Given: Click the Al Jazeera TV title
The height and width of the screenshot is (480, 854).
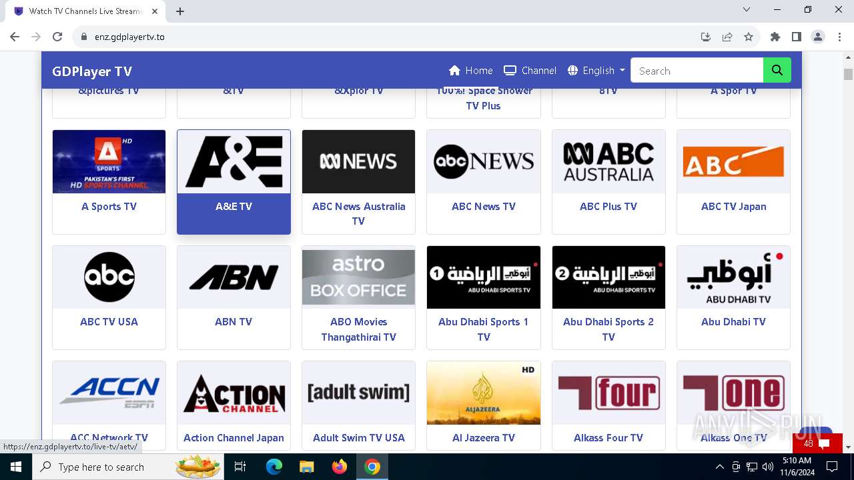Looking at the screenshot, I should pyautogui.click(x=484, y=438).
